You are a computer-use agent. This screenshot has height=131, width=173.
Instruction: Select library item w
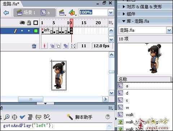pos(145,108)
